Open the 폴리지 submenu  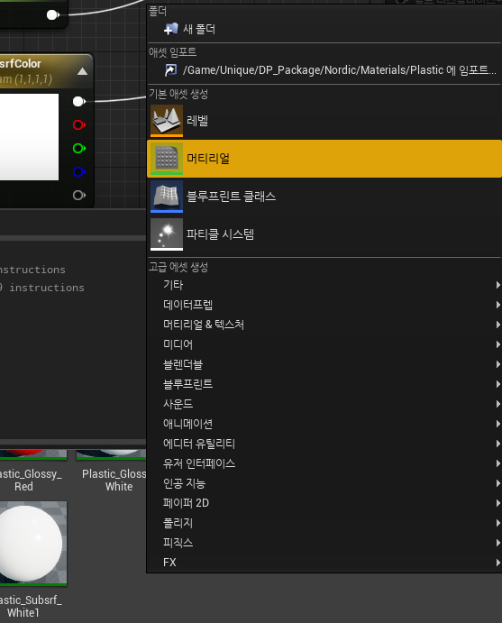(x=324, y=523)
